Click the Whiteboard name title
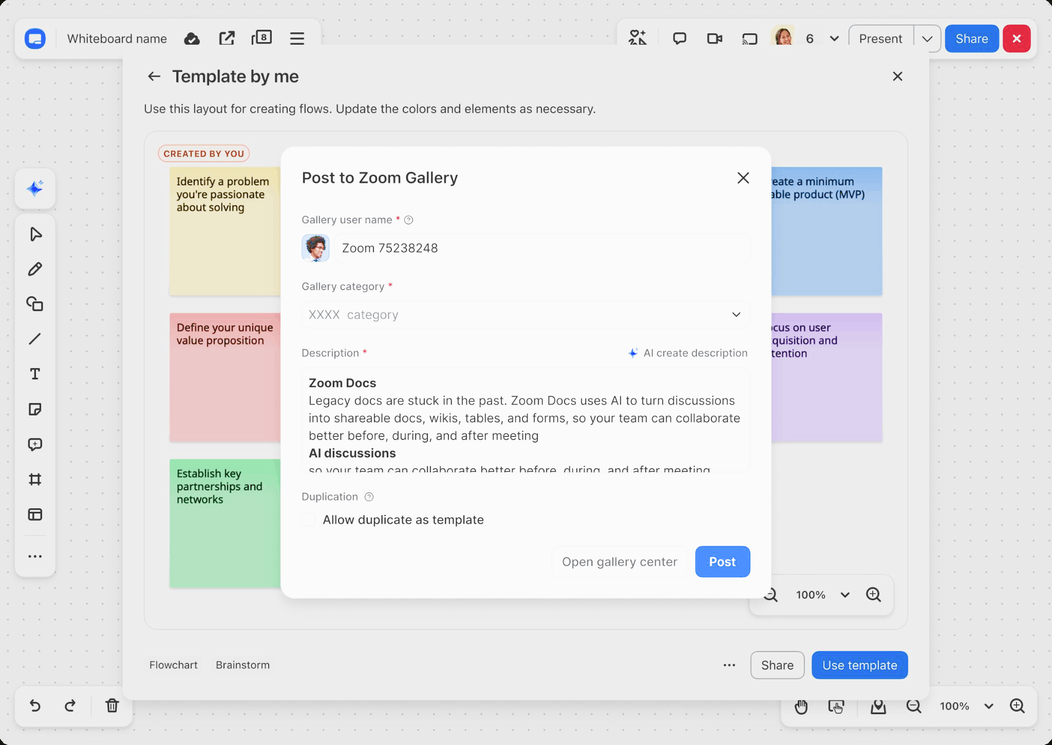The height and width of the screenshot is (745, 1052). point(117,39)
